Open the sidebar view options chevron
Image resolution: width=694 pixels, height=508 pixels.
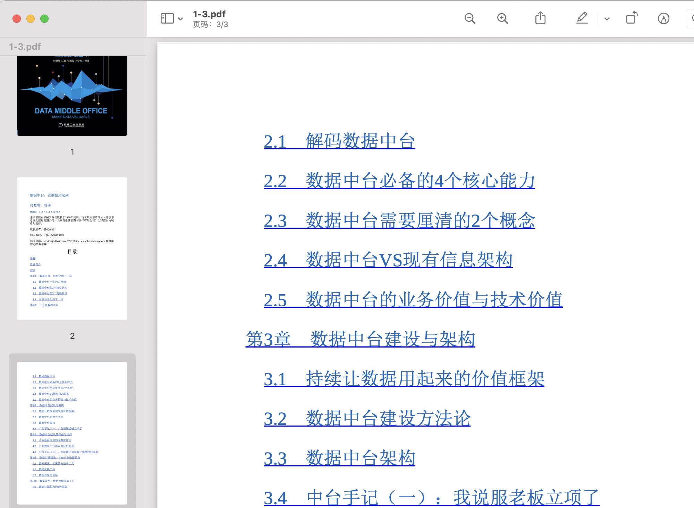[x=180, y=19]
